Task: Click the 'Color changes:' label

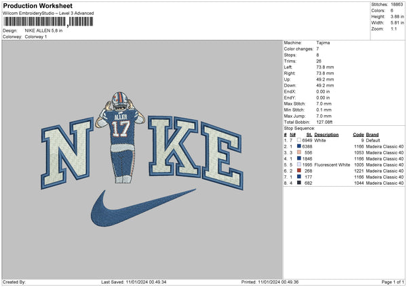Action: 298,49
